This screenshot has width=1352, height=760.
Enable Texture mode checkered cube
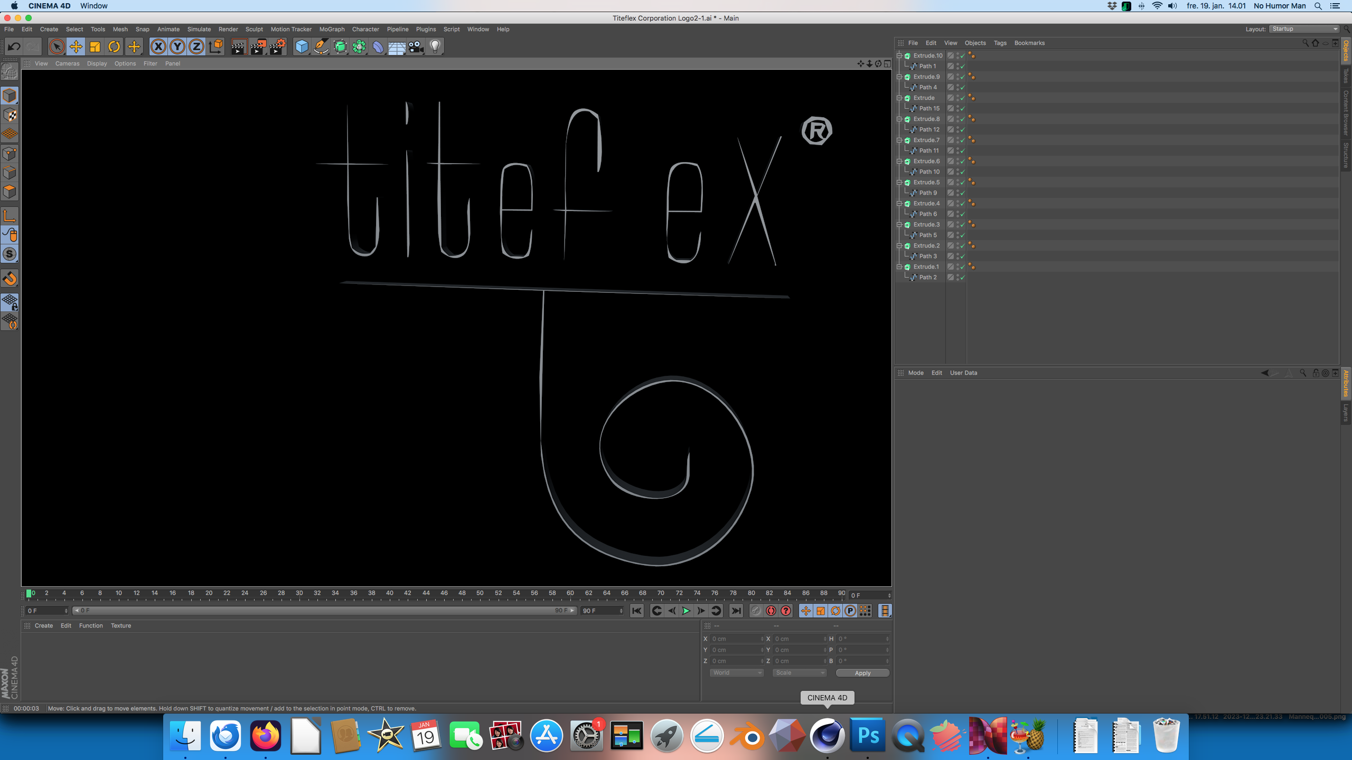tap(10, 115)
